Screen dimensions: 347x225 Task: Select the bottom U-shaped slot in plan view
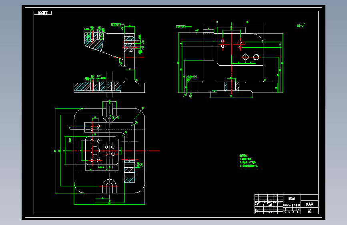[x=109, y=187]
